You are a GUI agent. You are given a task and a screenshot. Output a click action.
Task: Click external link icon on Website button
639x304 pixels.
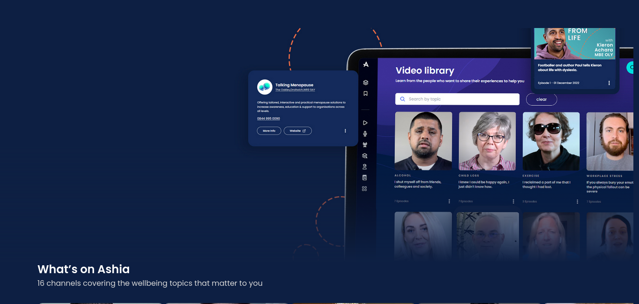[x=304, y=131]
